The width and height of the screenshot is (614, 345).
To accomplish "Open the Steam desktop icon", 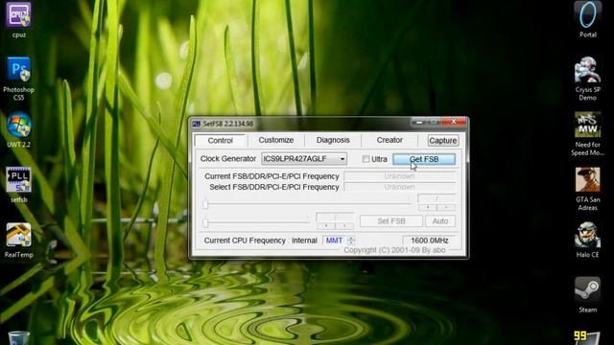I will click(588, 295).
